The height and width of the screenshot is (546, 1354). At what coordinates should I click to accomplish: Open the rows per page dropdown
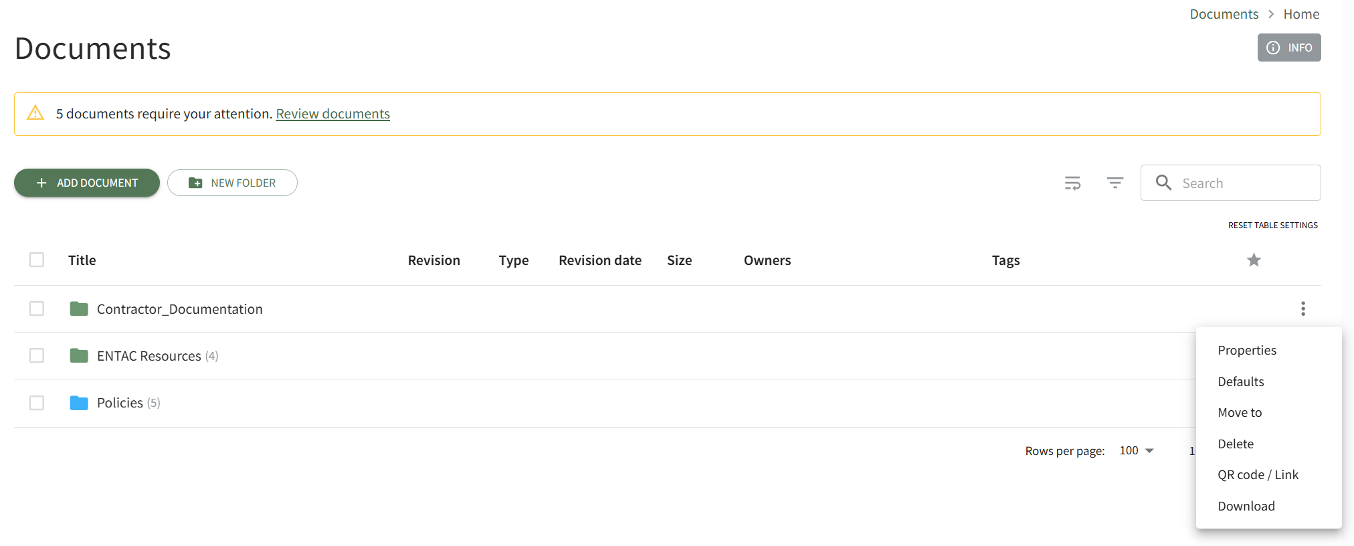1137,450
